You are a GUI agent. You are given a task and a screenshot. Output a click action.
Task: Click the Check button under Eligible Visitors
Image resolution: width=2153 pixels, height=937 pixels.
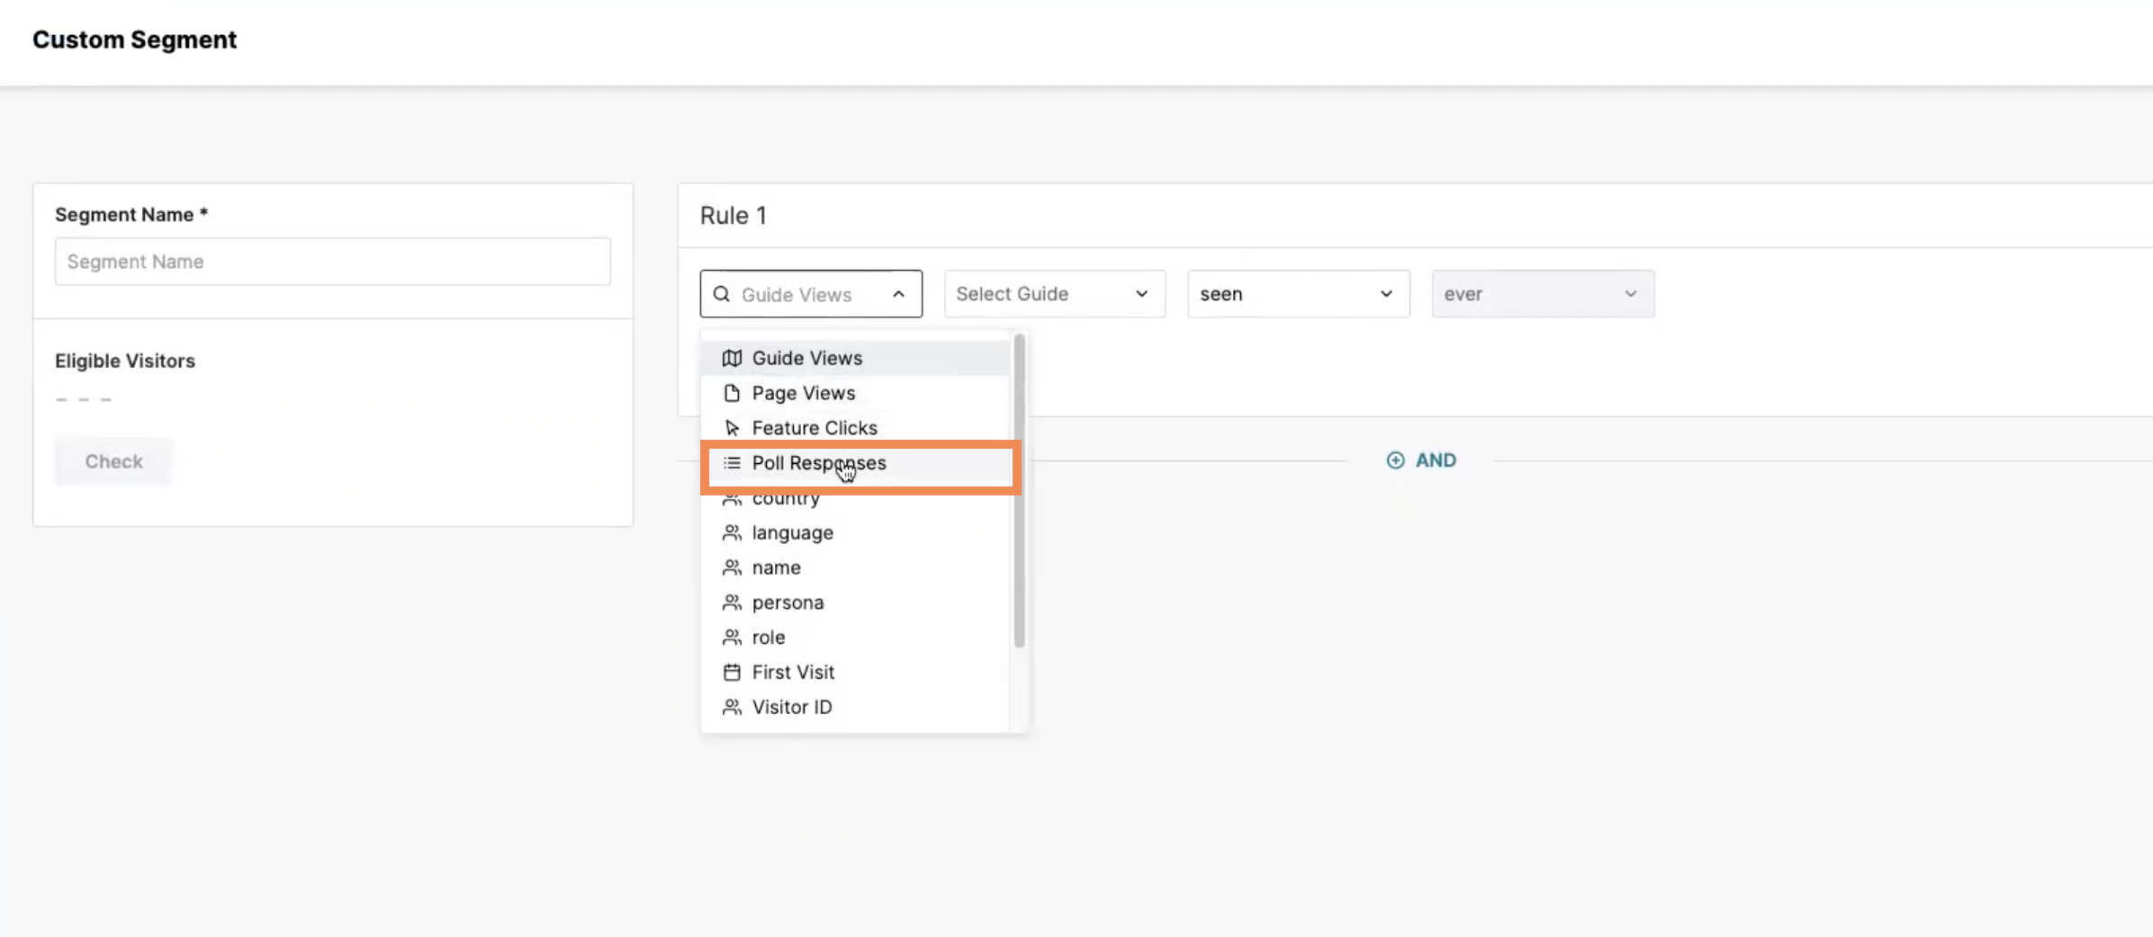tap(113, 461)
